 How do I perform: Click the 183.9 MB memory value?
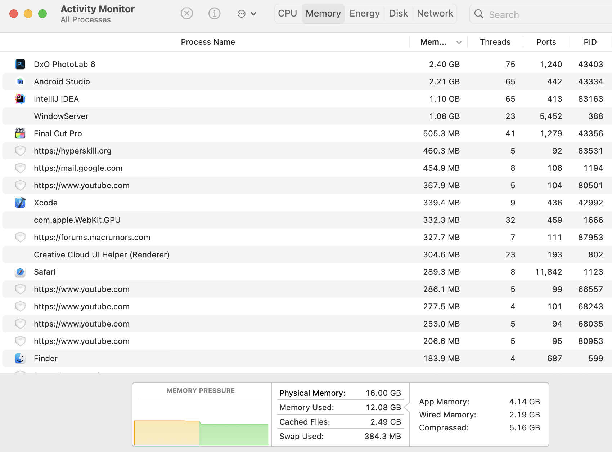(441, 358)
